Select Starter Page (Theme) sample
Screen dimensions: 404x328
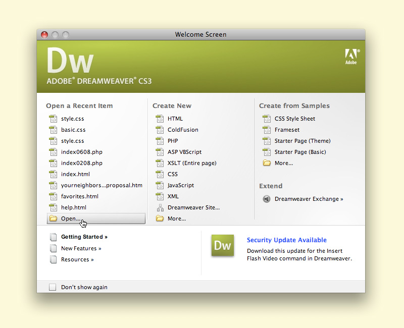302,141
